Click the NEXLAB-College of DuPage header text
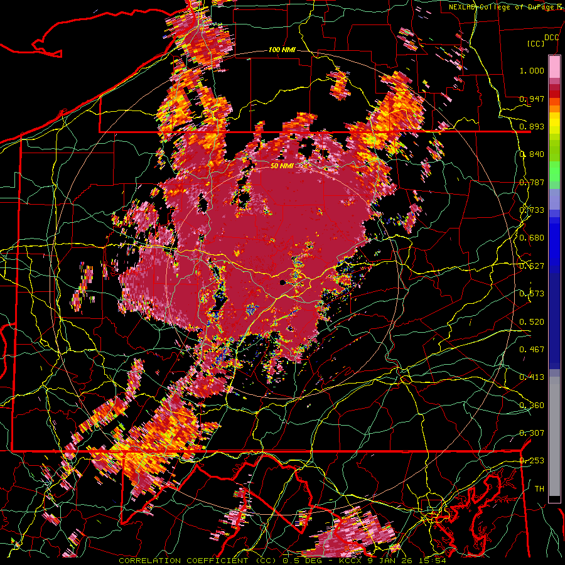 [x=507, y=7]
